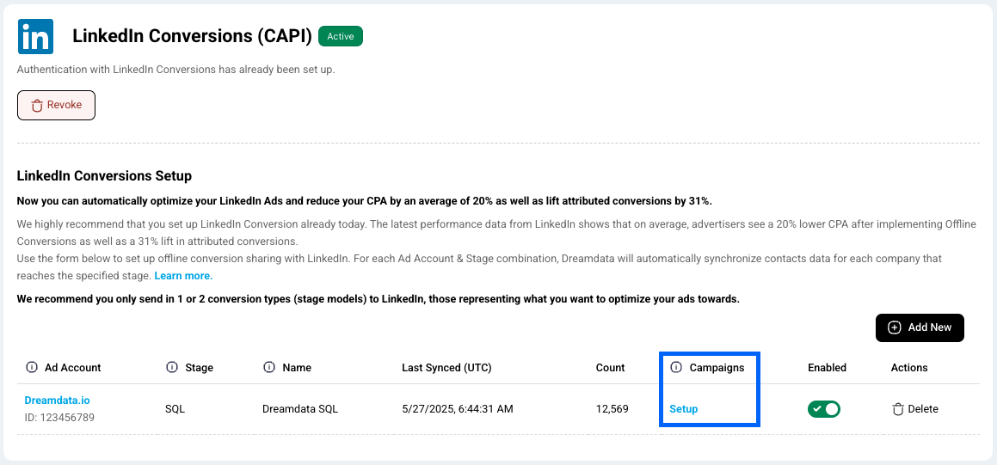Viewport: 997px width, 465px height.
Task: Click the Ad Account info icon
Action: [31, 367]
